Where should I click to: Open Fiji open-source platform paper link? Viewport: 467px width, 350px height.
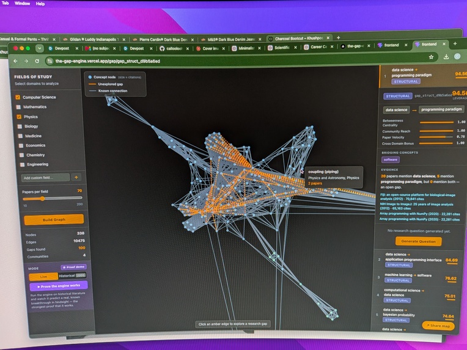click(417, 197)
